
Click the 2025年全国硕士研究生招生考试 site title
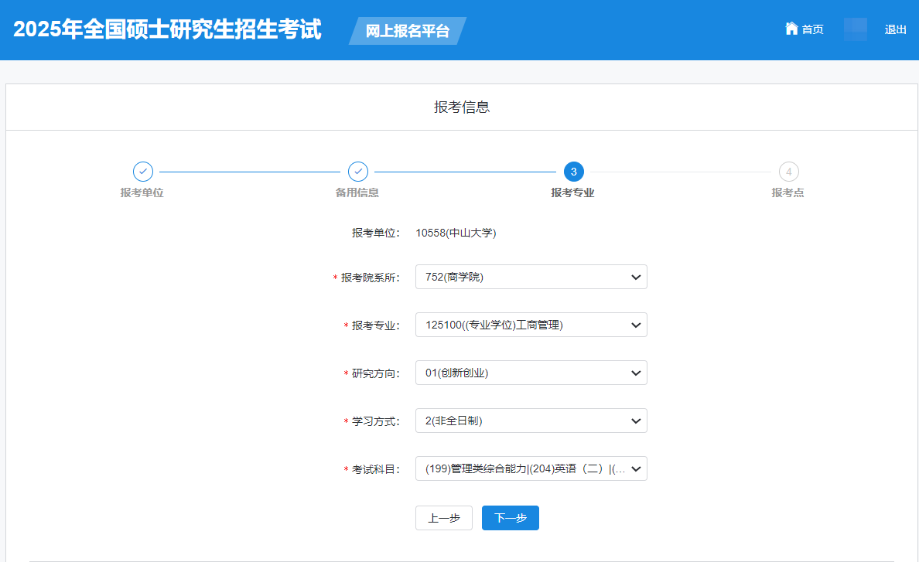[167, 29]
